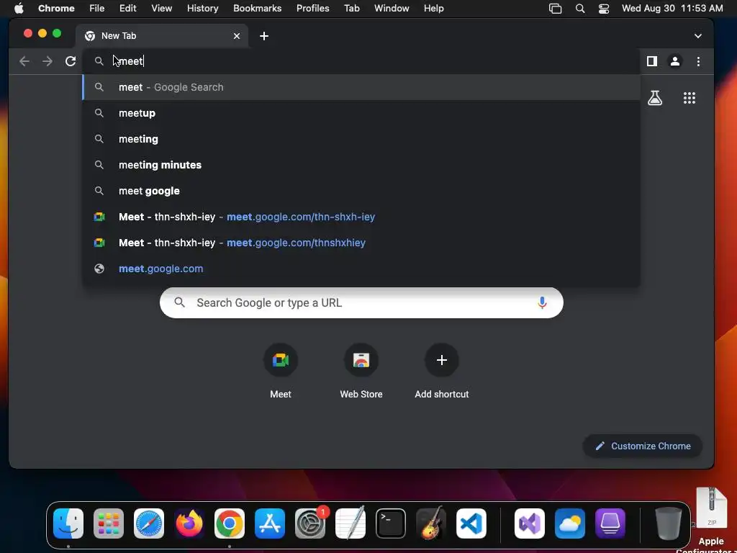Reload the page with the refresh icon

point(71,61)
